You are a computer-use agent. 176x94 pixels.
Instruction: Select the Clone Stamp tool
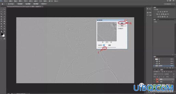click(x=1, y=19)
